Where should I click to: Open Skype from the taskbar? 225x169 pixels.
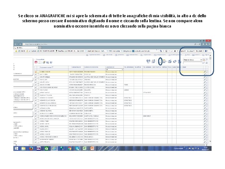pos(77,148)
